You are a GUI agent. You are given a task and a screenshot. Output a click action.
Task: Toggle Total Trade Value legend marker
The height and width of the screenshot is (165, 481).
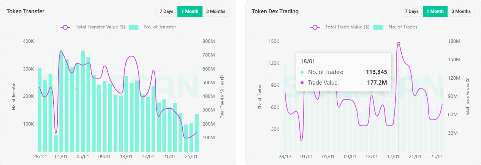click(x=315, y=27)
